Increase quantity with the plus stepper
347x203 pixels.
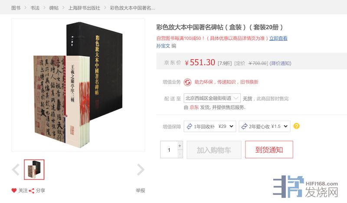(x=180, y=146)
